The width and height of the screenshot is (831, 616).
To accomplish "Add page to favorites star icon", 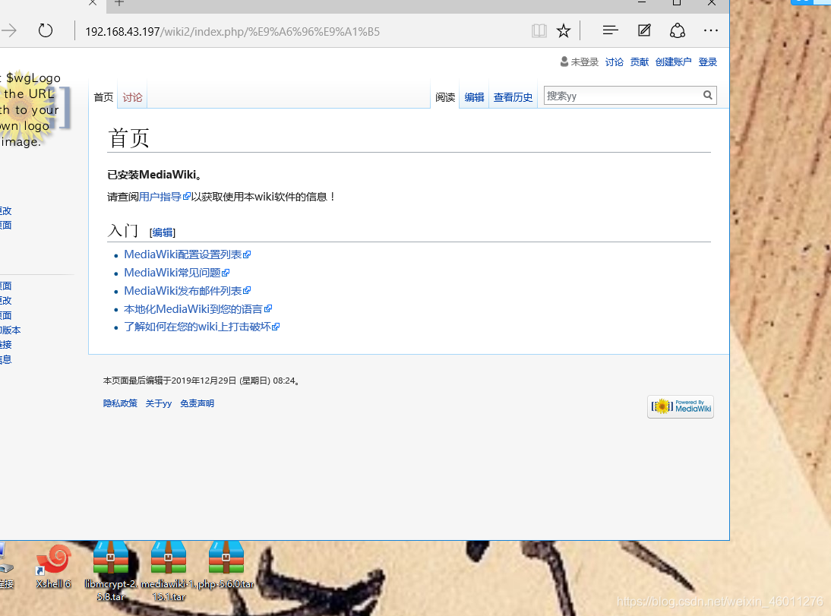I will tap(564, 30).
